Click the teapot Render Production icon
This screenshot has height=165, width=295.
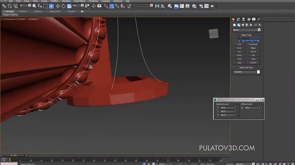click(x=212, y=6)
